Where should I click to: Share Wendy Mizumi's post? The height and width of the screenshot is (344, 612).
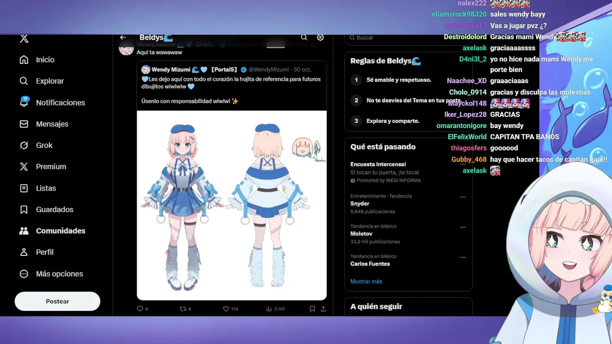323,309
